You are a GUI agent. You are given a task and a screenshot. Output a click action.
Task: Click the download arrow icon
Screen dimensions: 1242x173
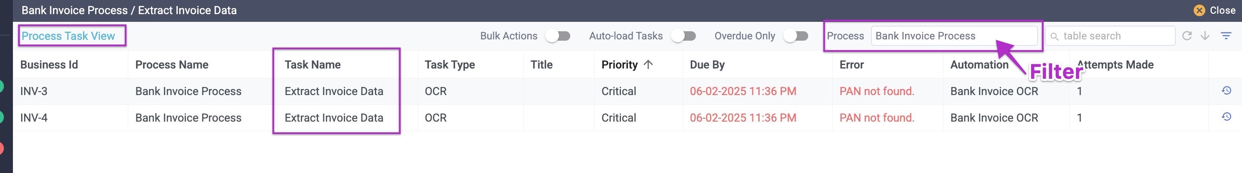pos(1205,36)
